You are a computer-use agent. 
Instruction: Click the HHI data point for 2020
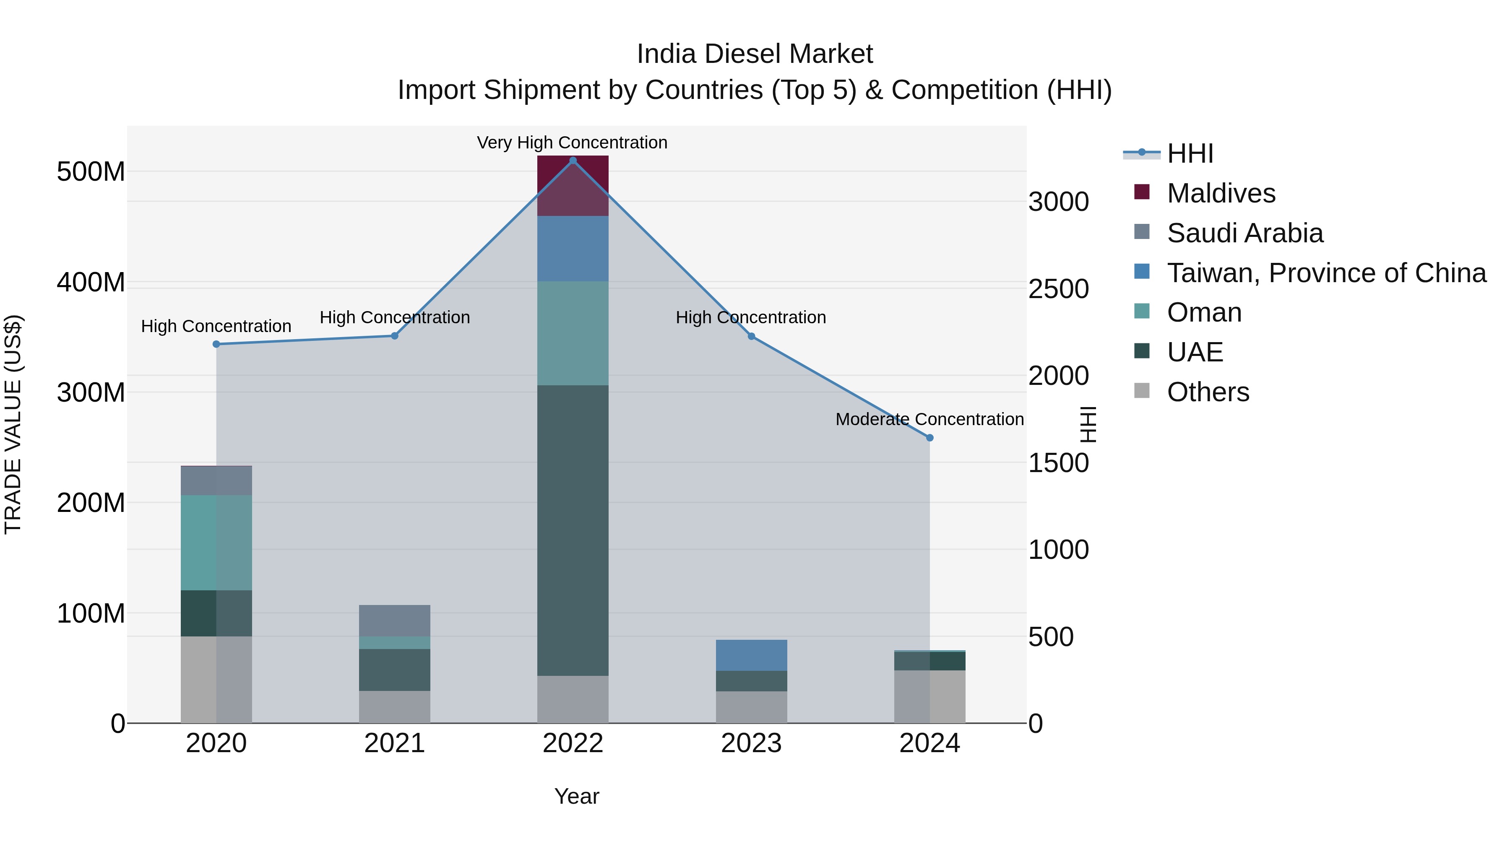(216, 344)
